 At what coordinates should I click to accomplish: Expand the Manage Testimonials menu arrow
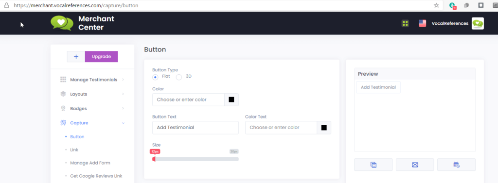pyautogui.click(x=123, y=80)
